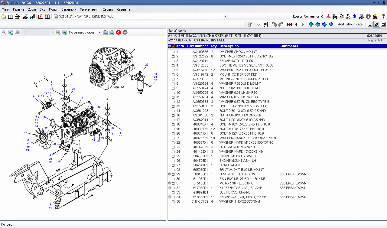Click the blue up arrow navigation icon
This screenshot has height=228, width=387.
(311, 24)
